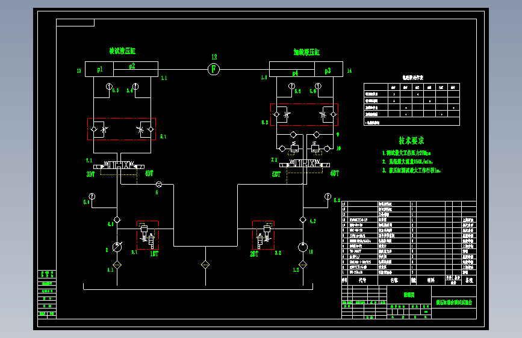
Task: Click the 原理图 cell in the title block
Action: pos(409,295)
